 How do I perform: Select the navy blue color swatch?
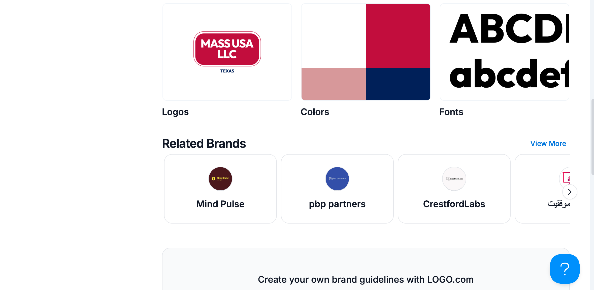[398, 84]
